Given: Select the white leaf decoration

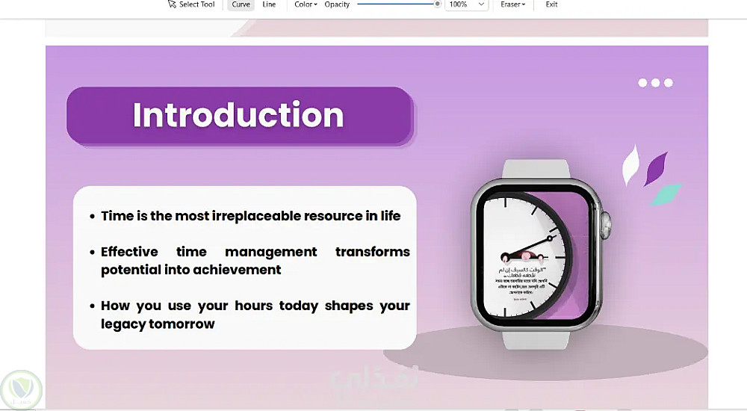Looking at the screenshot, I should pos(630,164).
